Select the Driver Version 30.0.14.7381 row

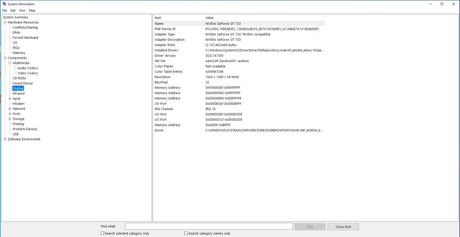point(239,56)
